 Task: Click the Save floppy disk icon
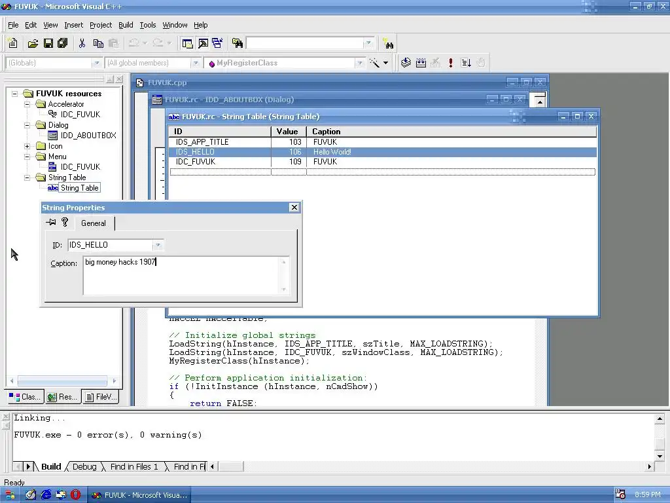pos(48,43)
